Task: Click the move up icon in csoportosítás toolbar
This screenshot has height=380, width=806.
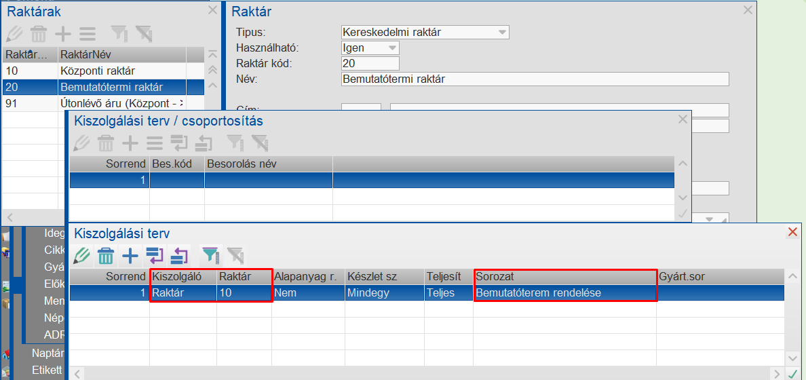Action: [204, 143]
